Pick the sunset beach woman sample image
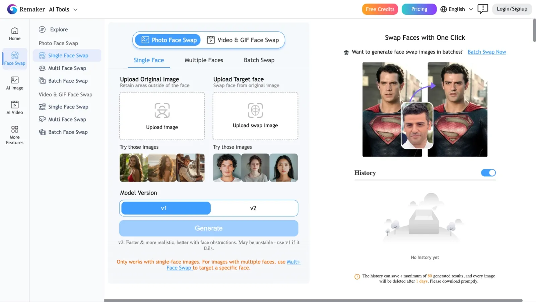The width and height of the screenshot is (536, 302). click(x=162, y=168)
